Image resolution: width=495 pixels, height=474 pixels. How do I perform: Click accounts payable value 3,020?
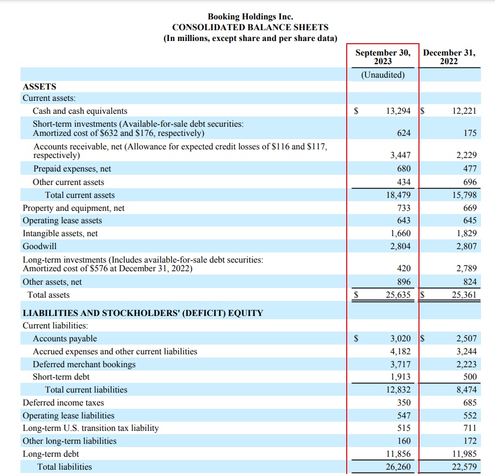pyautogui.click(x=400, y=339)
